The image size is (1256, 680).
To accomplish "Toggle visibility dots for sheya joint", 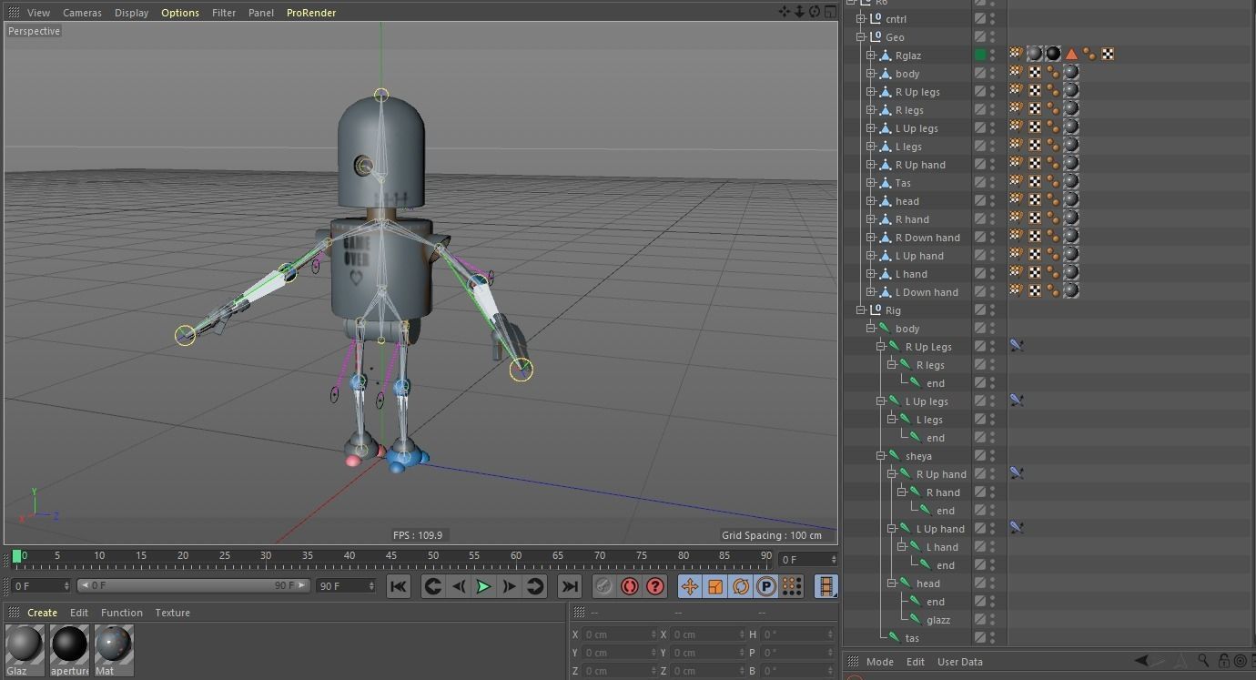I will point(993,455).
